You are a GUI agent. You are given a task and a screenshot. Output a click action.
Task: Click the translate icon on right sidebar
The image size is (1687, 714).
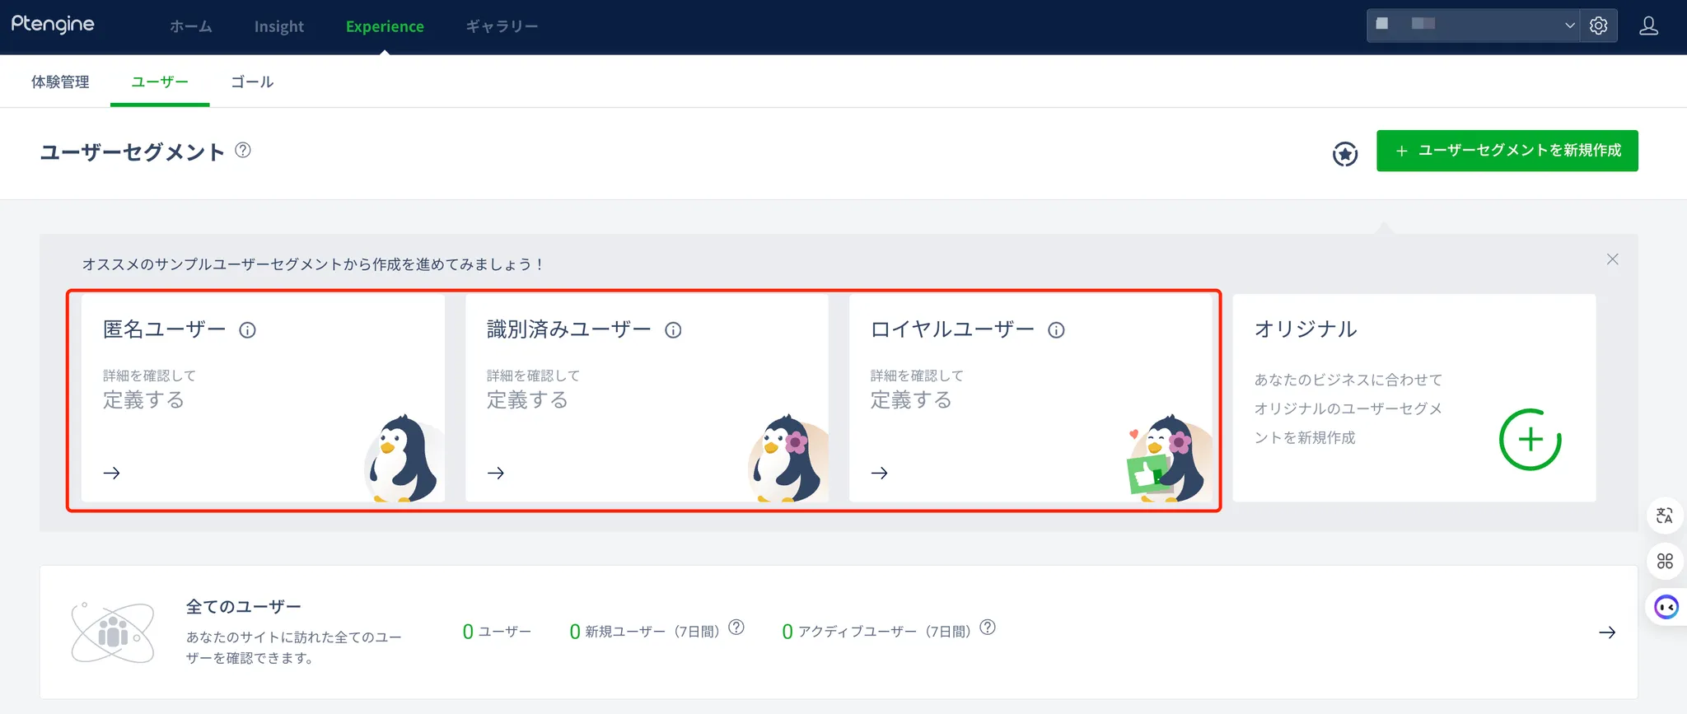pyautogui.click(x=1664, y=516)
